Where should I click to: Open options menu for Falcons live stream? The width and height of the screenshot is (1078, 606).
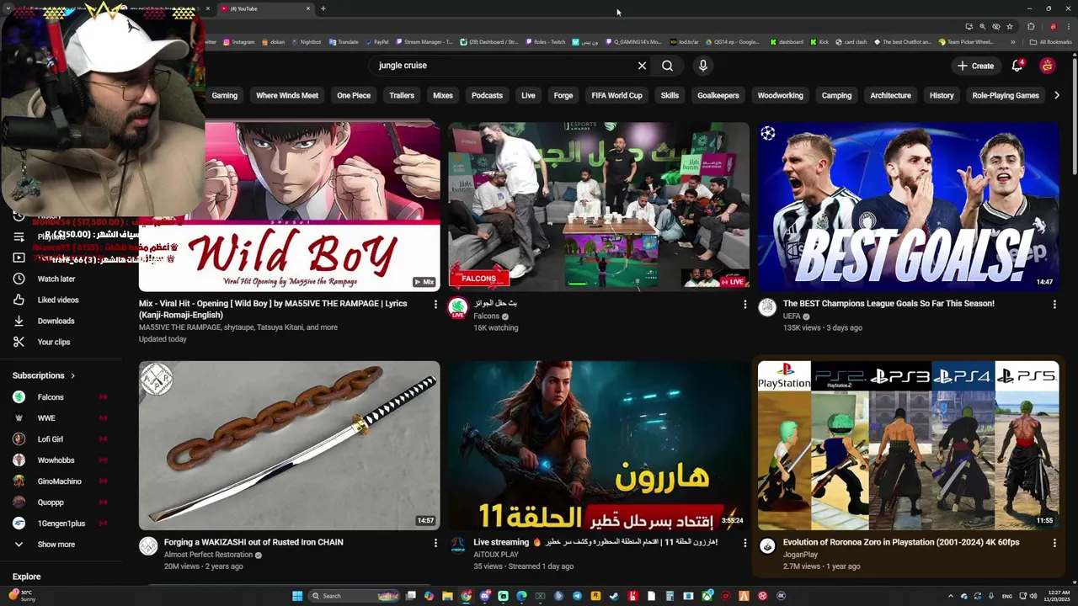click(x=744, y=304)
